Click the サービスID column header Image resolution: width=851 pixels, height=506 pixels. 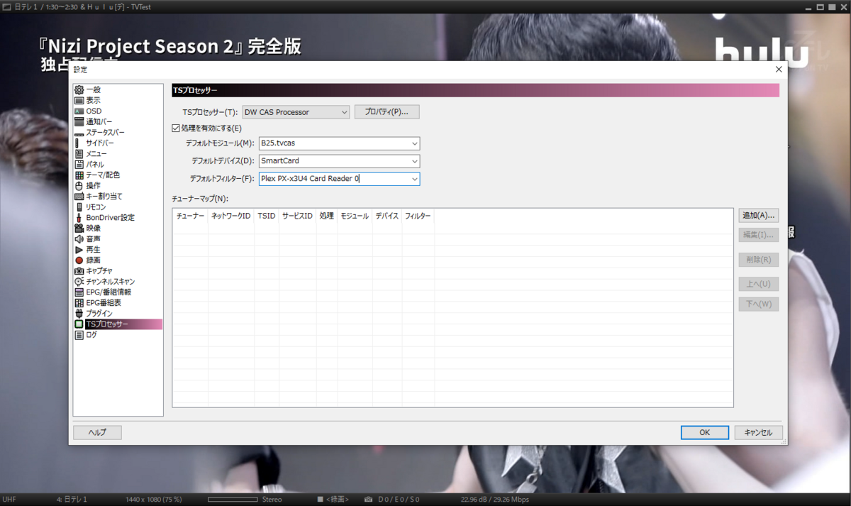click(297, 216)
